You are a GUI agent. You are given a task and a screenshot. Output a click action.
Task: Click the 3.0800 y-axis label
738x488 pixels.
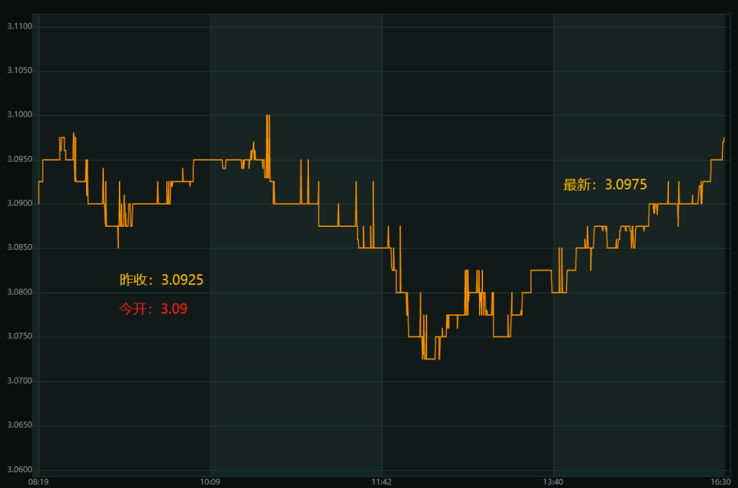[x=20, y=293]
